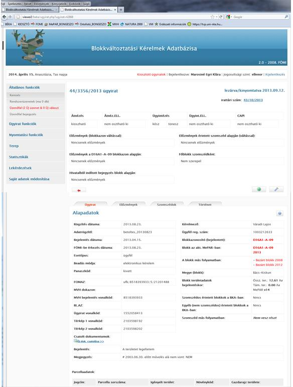Click the Kijelentkezés logout link
293x387 pixels.
tap(275, 74)
